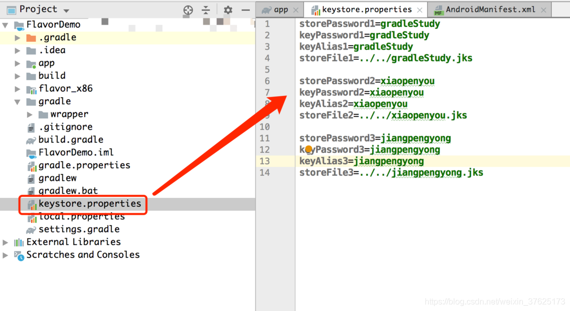The image size is (570, 311).
Task: Select .gitignore in the project tree
Action: 66,127
